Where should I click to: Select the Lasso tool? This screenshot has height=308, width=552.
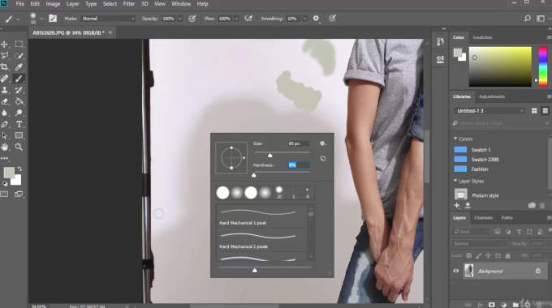(x=5, y=56)
